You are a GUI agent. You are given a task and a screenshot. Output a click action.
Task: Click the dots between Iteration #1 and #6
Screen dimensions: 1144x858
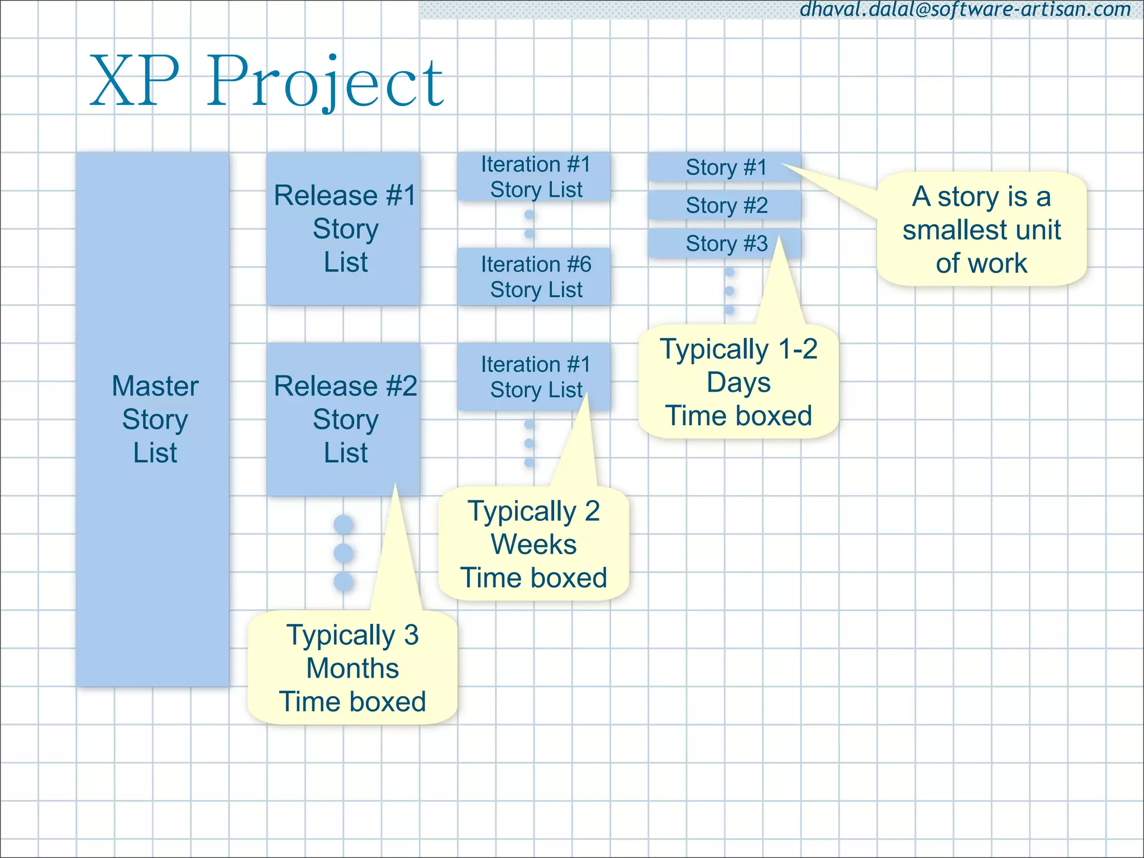coord(529,224)
